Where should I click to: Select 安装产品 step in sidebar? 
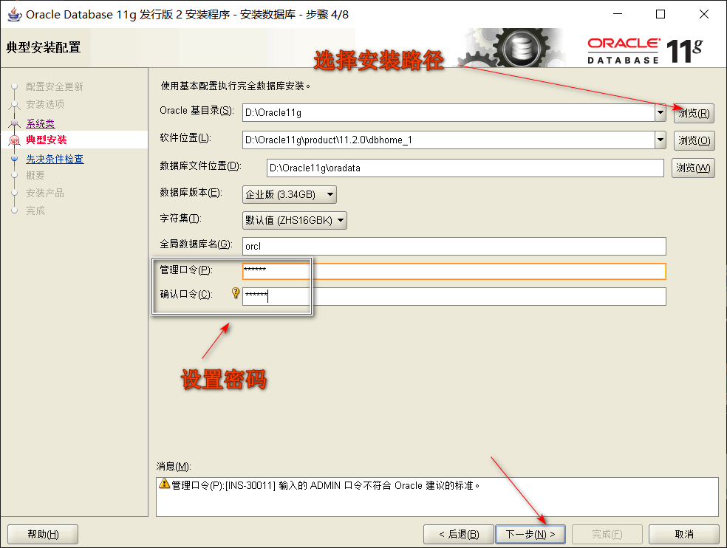45,193
